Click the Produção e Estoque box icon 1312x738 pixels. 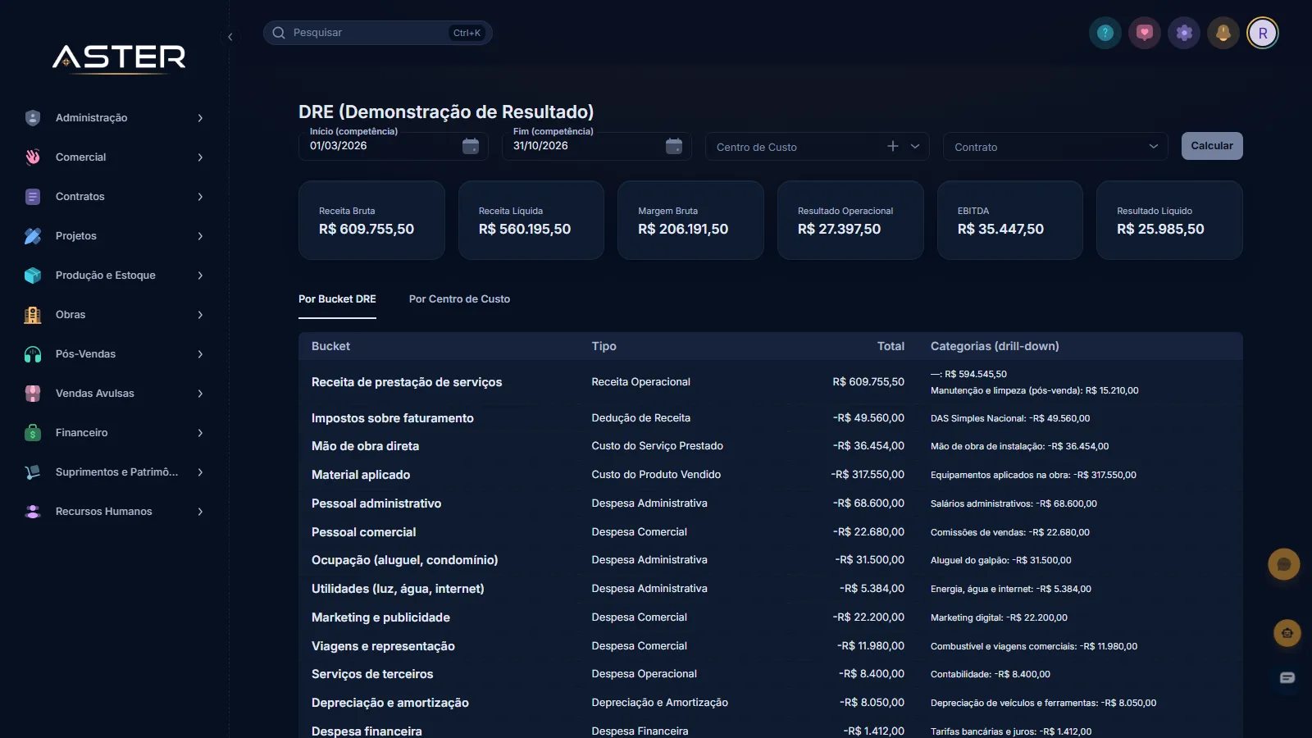[x=33, y=276]
